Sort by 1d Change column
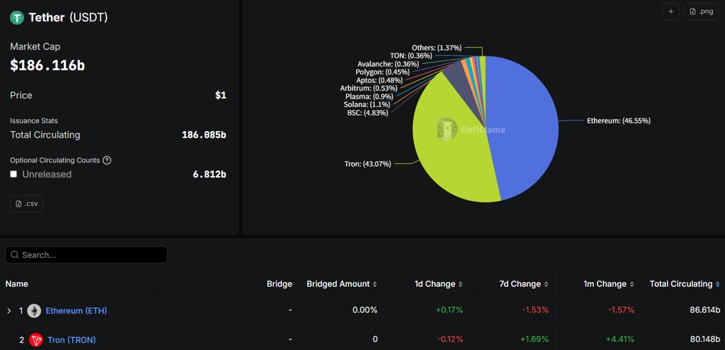Image resolution: width=725 pixels, height=350 pixels. pyautogui.click(x=438, y=284)
